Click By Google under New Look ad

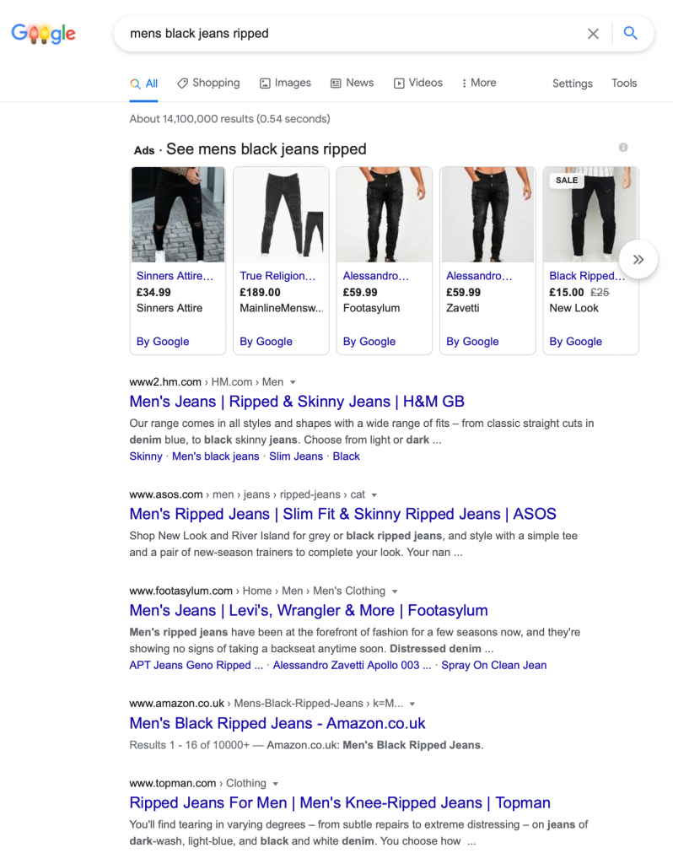(x=575, y=342)
